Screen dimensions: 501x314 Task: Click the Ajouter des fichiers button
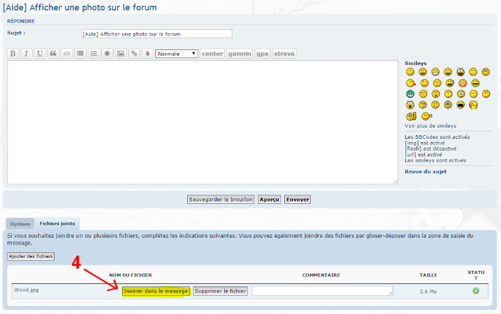click(31, 256)
